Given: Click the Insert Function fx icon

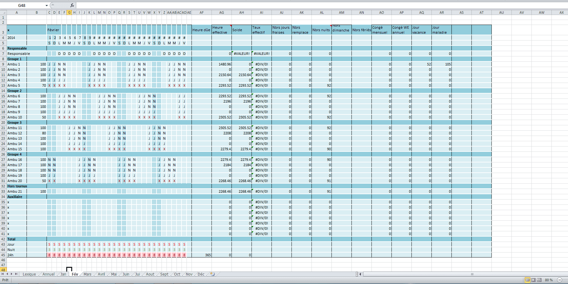Looking at the screenshot, I should point(72,5).
